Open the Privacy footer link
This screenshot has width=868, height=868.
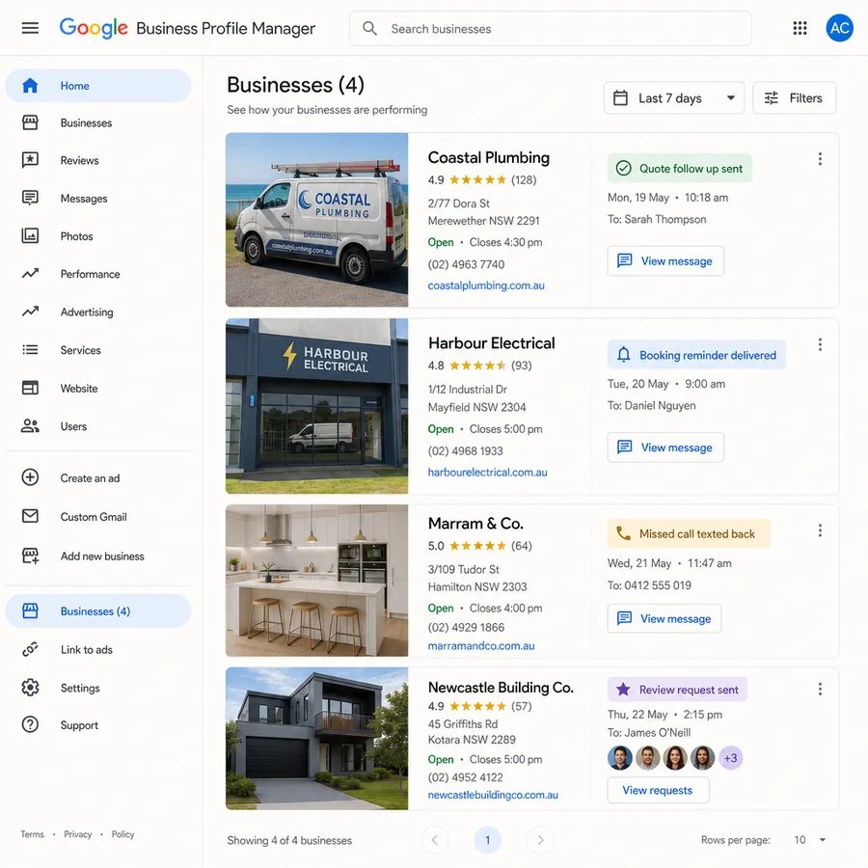point(77,833)
